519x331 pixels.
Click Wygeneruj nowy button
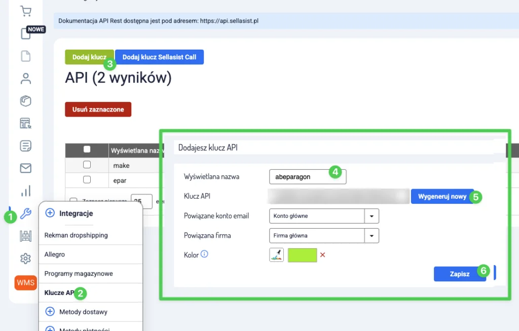(x=442, y=196)
